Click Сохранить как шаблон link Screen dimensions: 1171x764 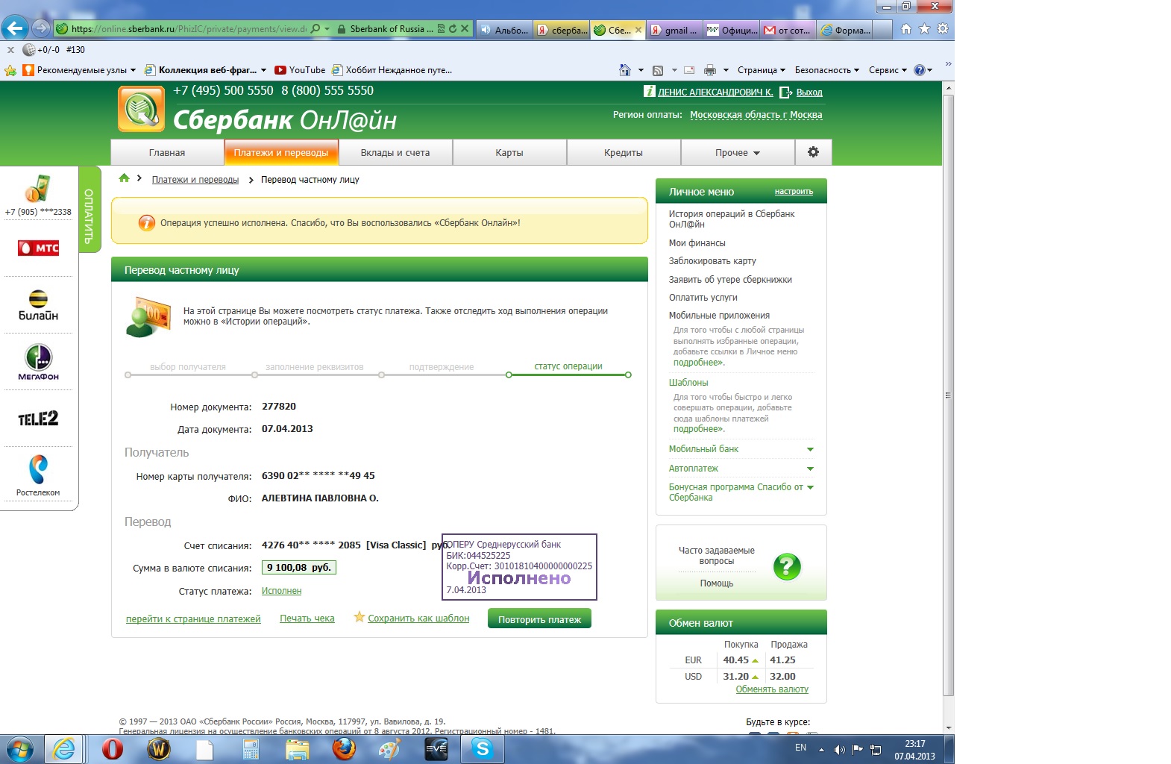[418, 619]
